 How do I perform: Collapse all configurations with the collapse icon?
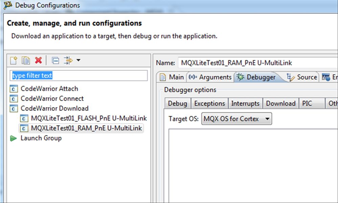[x=55, y=60]
